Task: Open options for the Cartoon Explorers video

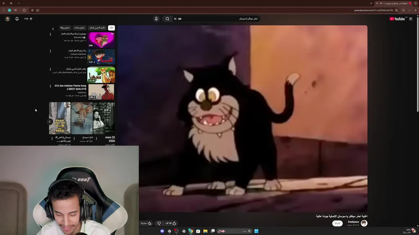Action: (50, 51)
